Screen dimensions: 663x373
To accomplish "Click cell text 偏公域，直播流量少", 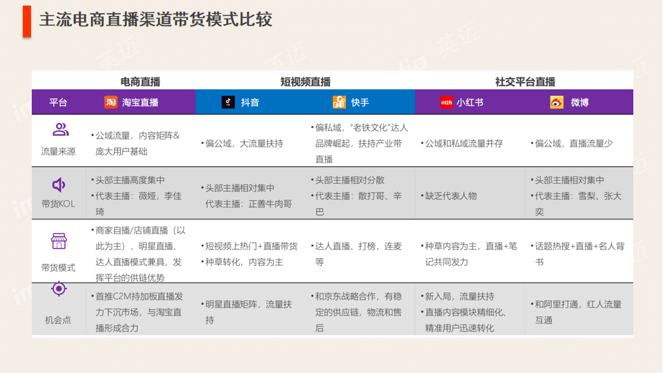I will pos(572,144).
